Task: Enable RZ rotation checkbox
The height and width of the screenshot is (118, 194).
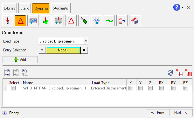Action: pos(186,88)
